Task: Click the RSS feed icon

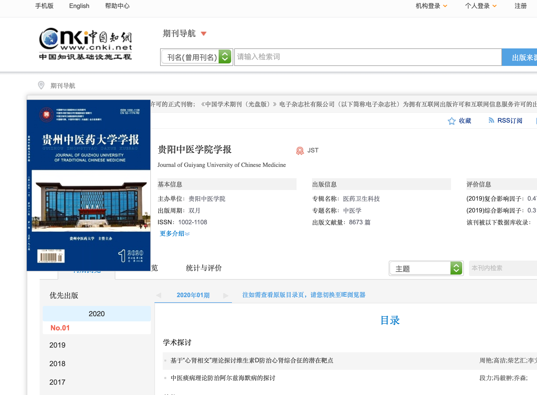Action: click(491, 120)
